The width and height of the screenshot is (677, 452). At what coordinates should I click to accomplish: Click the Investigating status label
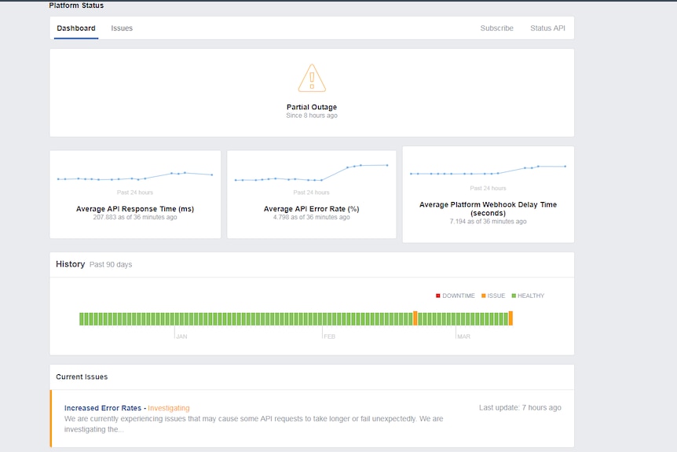tap(168, 408)
